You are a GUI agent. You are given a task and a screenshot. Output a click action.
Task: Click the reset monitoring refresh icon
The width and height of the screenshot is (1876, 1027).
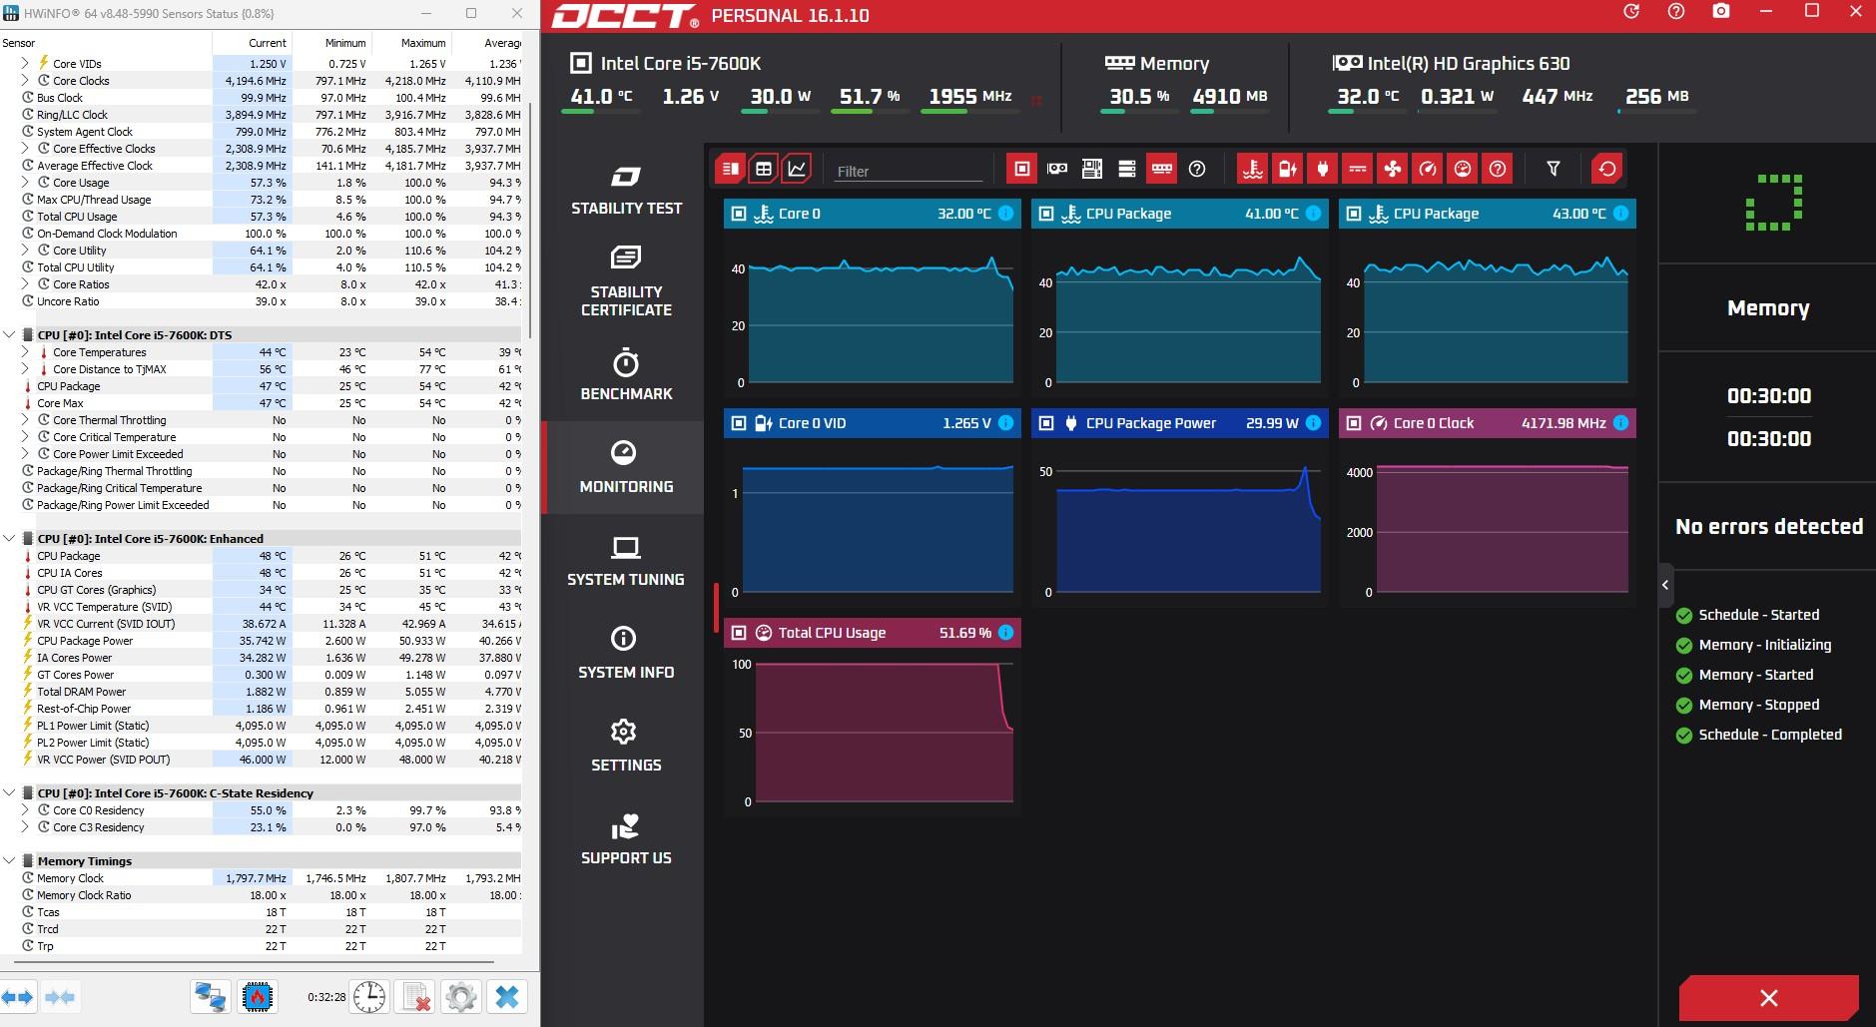tap(1606, 169)
